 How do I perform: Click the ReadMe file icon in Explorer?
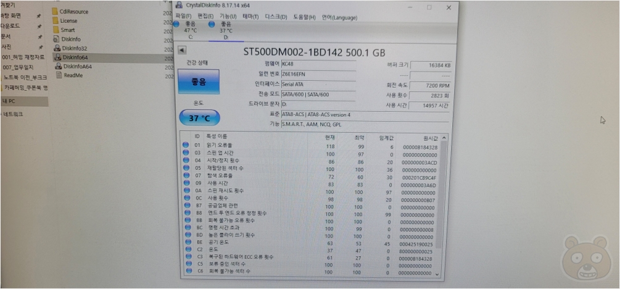pyautogui.click(x=59, y=75)
